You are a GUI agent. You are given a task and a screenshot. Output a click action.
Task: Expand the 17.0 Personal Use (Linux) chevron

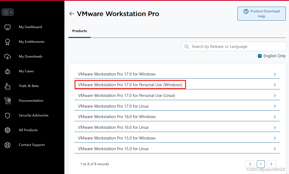pyautogui.click(x=275, y=96)
